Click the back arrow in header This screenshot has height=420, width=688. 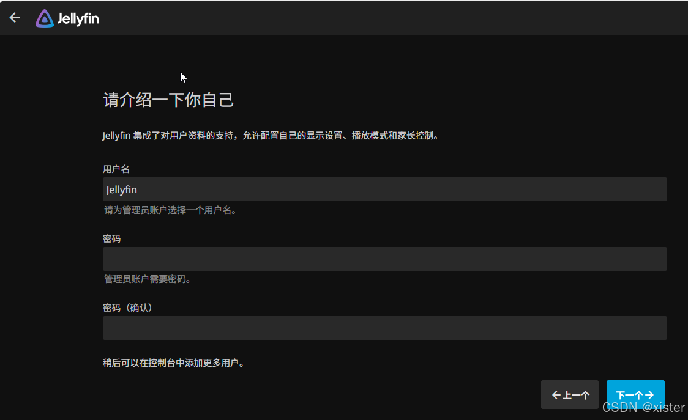click(x=15, y=18)
